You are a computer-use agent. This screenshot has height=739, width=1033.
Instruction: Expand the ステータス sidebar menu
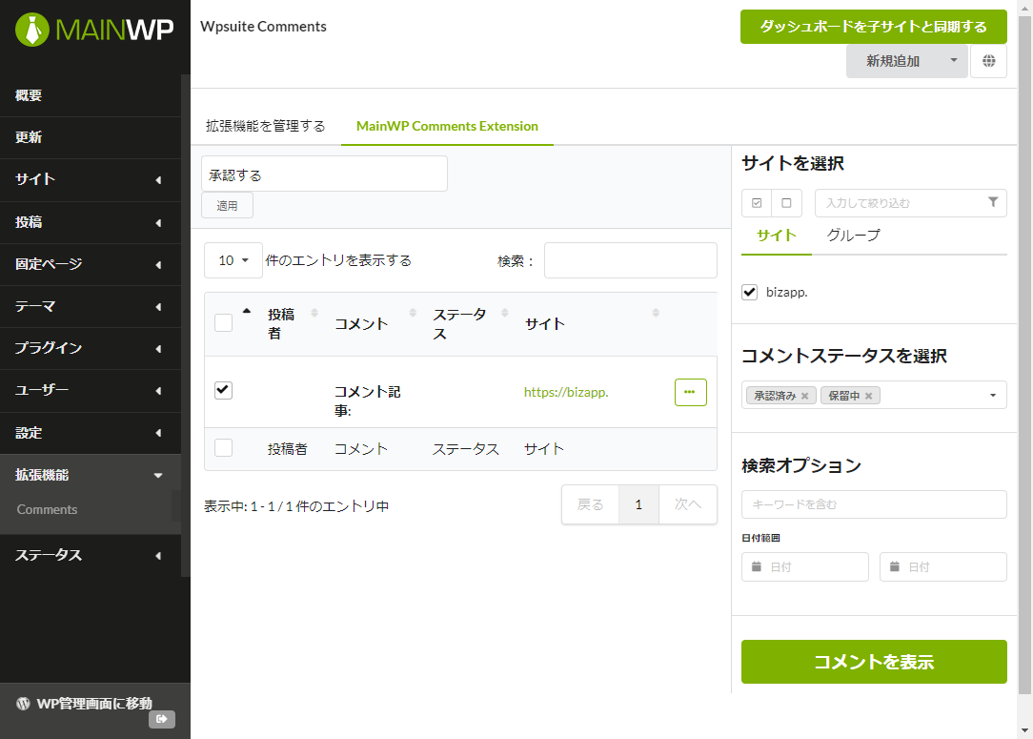[91, 555]
